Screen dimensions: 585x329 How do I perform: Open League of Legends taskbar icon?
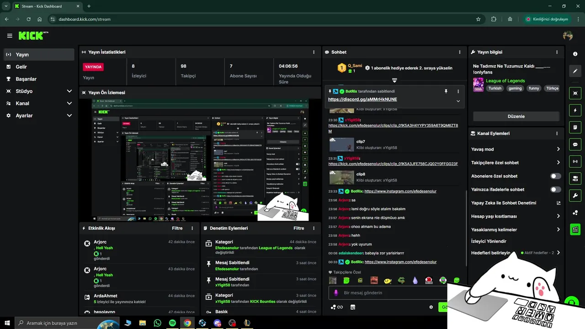point(247,323)
